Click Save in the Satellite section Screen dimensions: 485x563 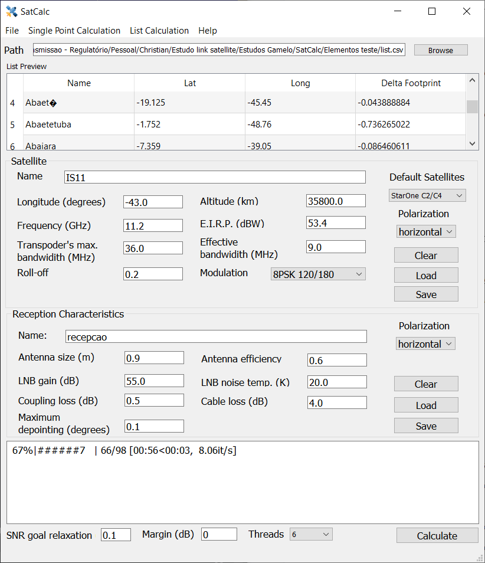(x=426, y=294)
